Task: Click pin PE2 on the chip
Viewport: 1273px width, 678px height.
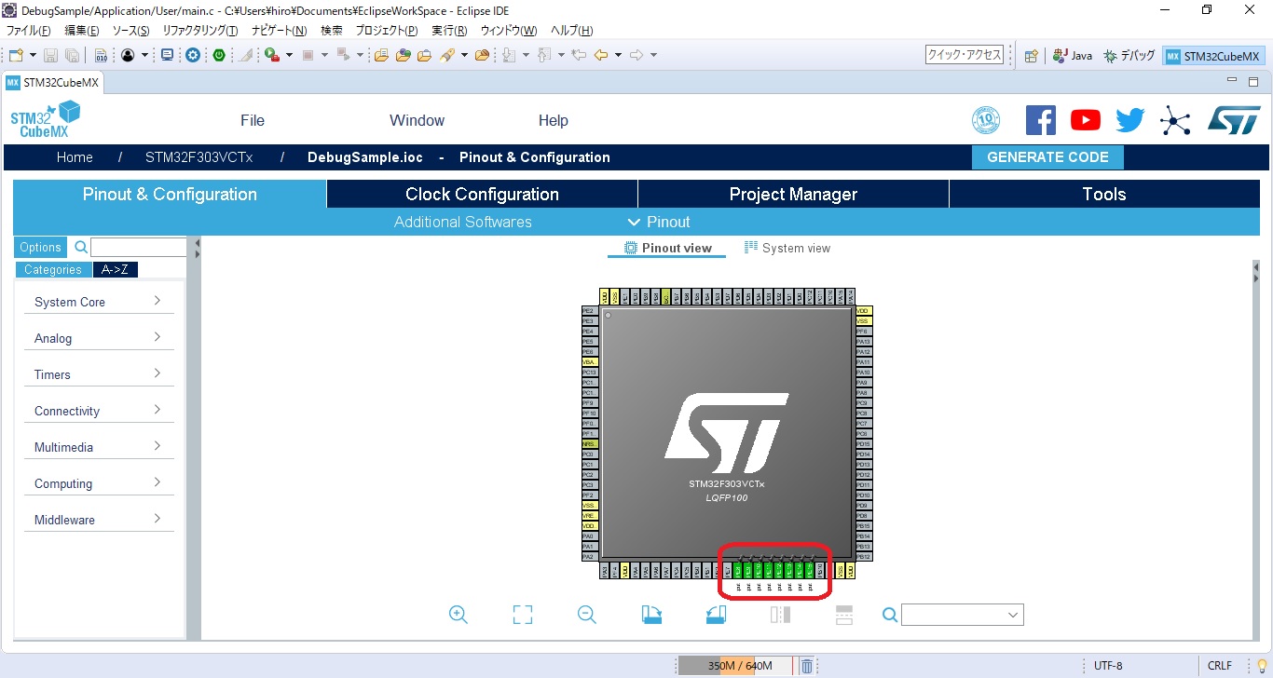Action: [589, 311]
